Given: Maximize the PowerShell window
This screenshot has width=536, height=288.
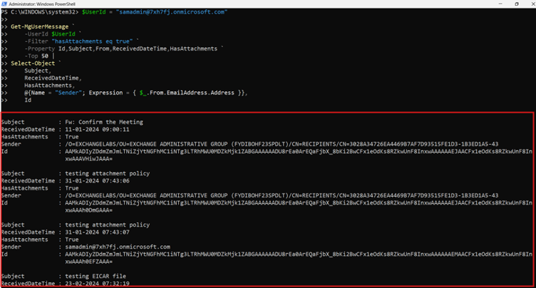Looking at the screenshot, I should click(517, 4).
